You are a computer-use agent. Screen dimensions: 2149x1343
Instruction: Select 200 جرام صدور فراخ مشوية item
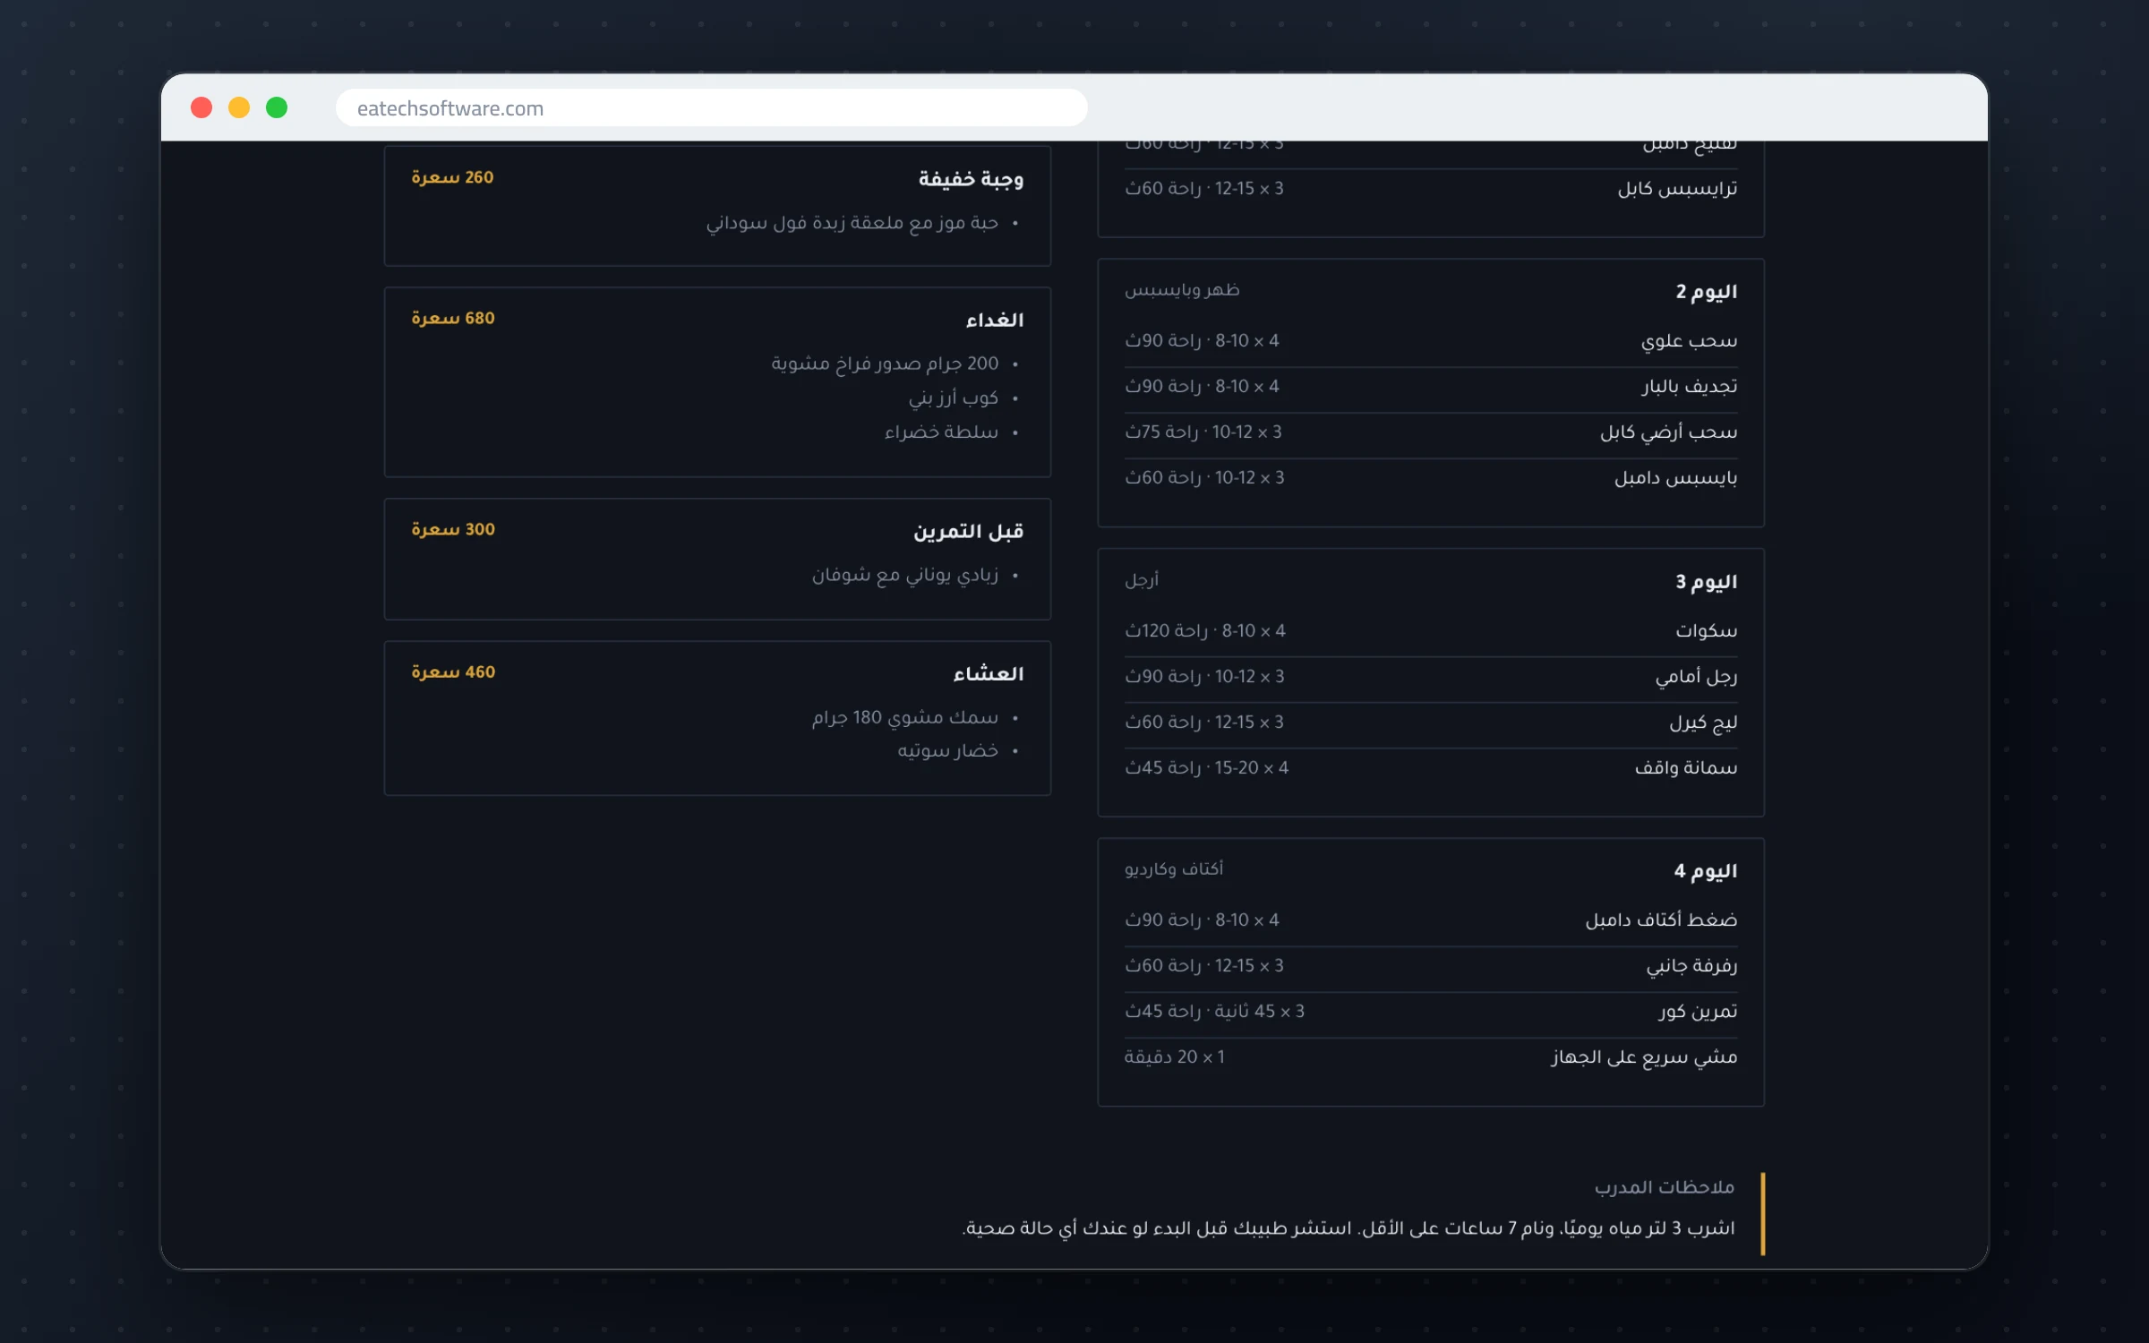coord(885,364)
